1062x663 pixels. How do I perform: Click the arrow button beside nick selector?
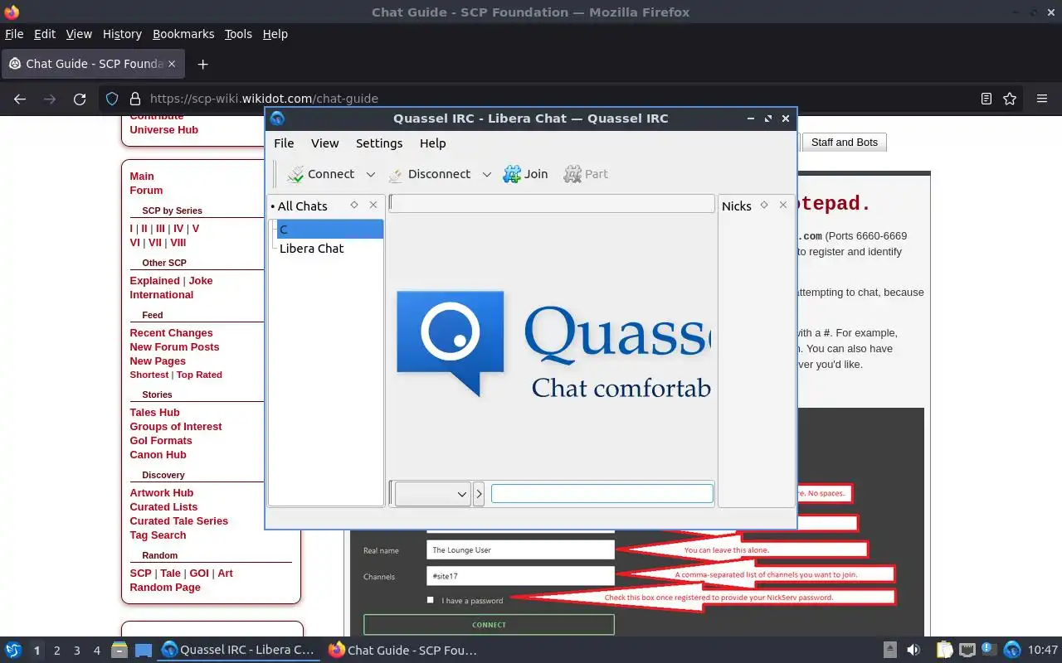click(x=479, y=494)
